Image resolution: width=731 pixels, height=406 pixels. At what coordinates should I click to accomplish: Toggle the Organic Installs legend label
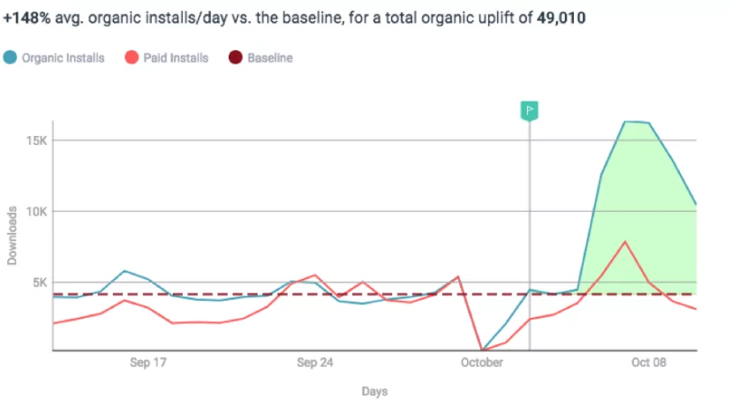63,58
